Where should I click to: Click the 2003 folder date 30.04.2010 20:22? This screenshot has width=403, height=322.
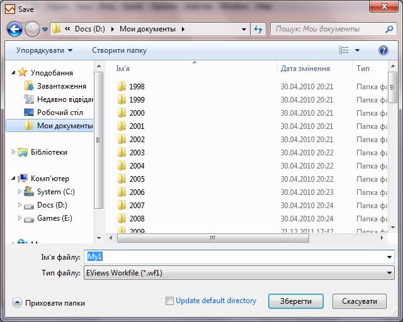[x=307, y=153]
